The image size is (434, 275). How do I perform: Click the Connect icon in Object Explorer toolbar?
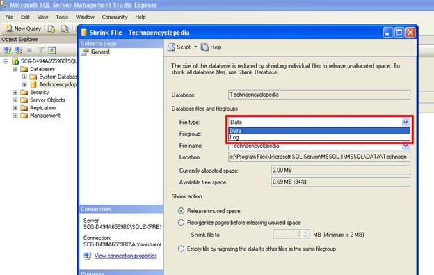(x=8, y=50)
